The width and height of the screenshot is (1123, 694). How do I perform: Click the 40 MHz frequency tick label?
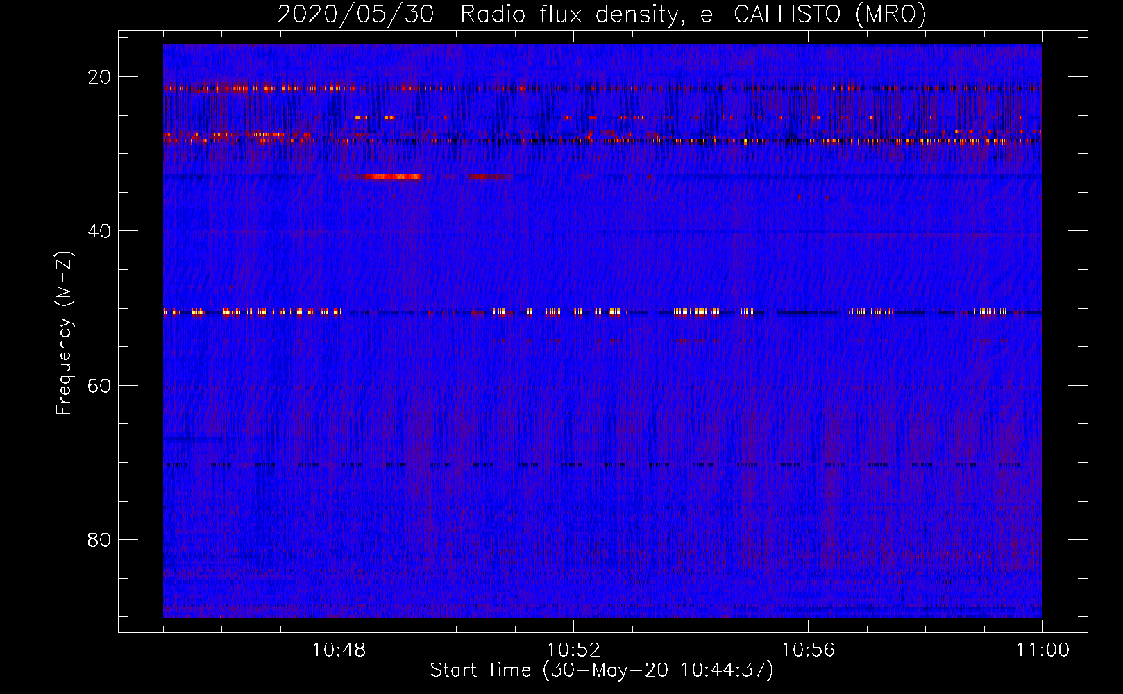click(x=99, y=231)
